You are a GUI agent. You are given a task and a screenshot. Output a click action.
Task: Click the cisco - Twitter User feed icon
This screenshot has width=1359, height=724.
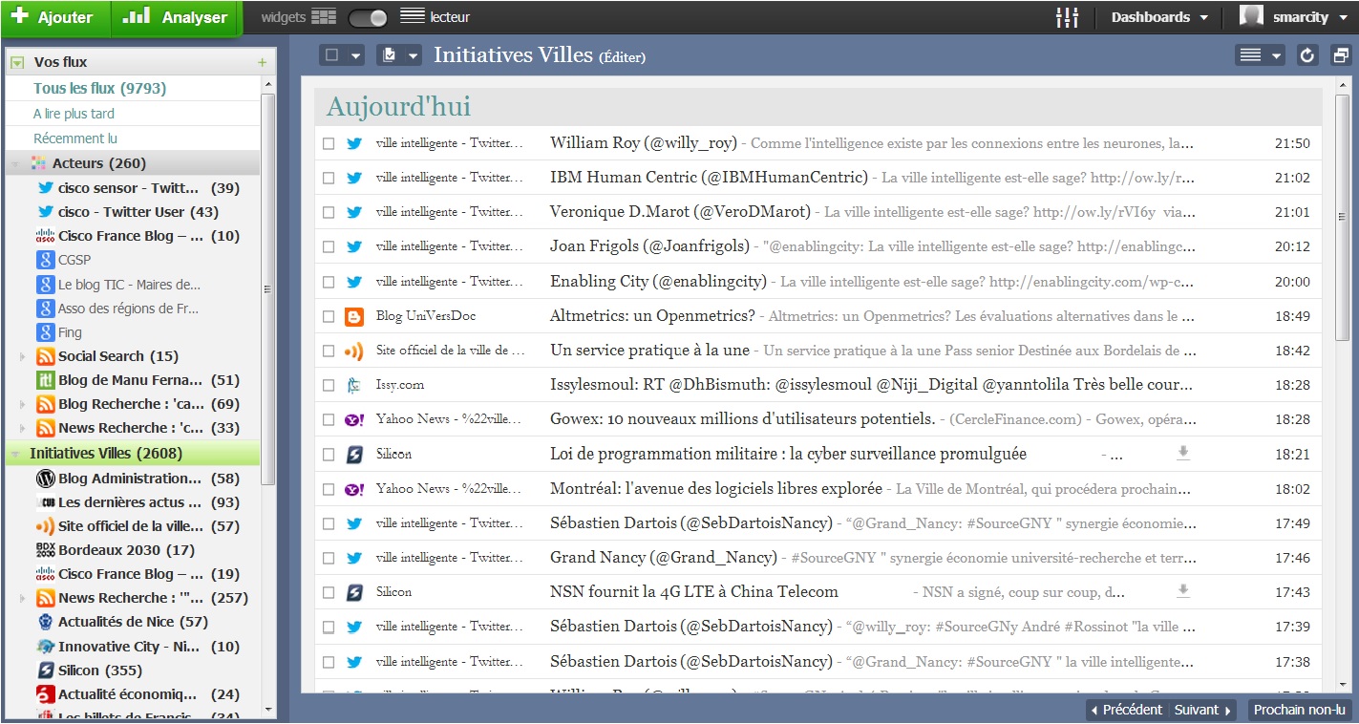point(45,212)
